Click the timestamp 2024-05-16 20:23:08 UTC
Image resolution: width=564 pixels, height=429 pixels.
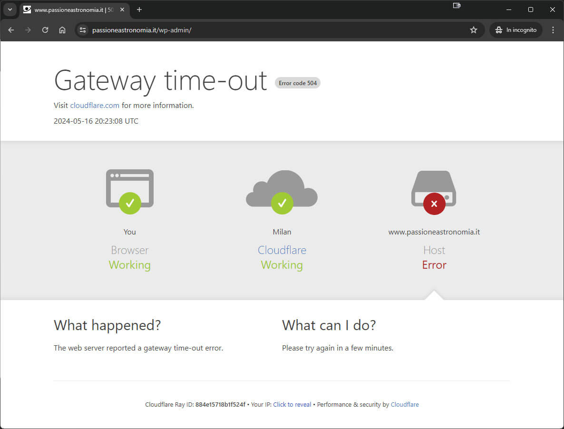coord(96,121)
